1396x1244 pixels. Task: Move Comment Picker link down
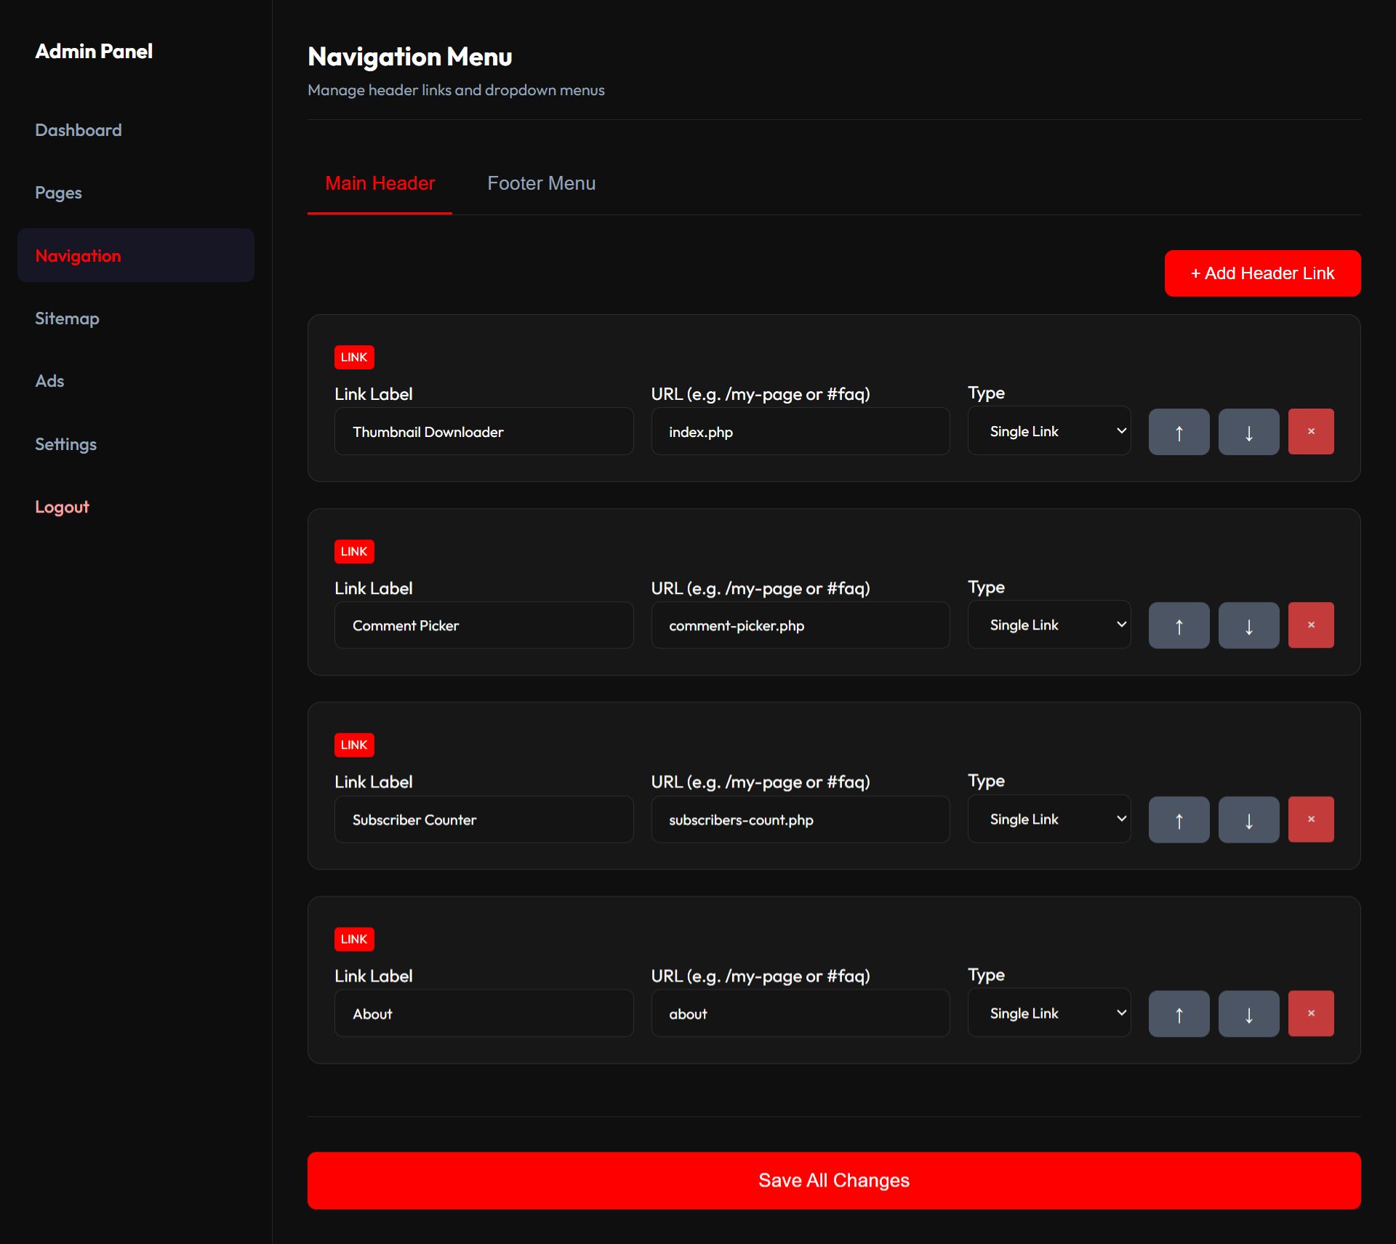pyautogui.click(x=1248, y=625)
